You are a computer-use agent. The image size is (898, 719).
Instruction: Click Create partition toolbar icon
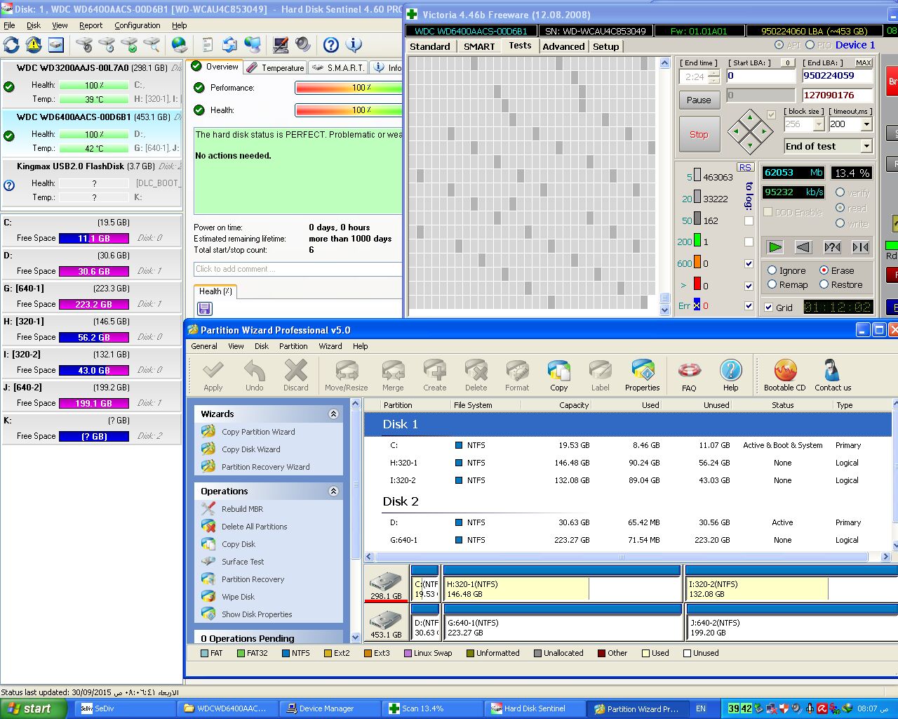point(435,376)
